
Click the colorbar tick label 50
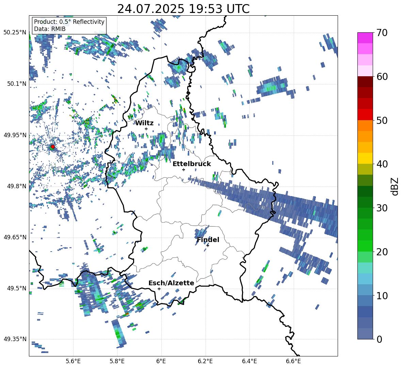(382, 121)
